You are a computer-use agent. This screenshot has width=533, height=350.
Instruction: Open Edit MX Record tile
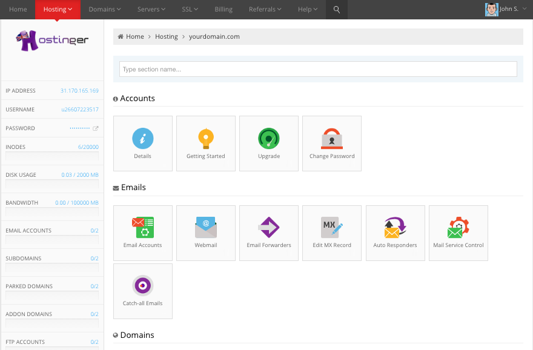pyautogui.click(x=332, y=233)
